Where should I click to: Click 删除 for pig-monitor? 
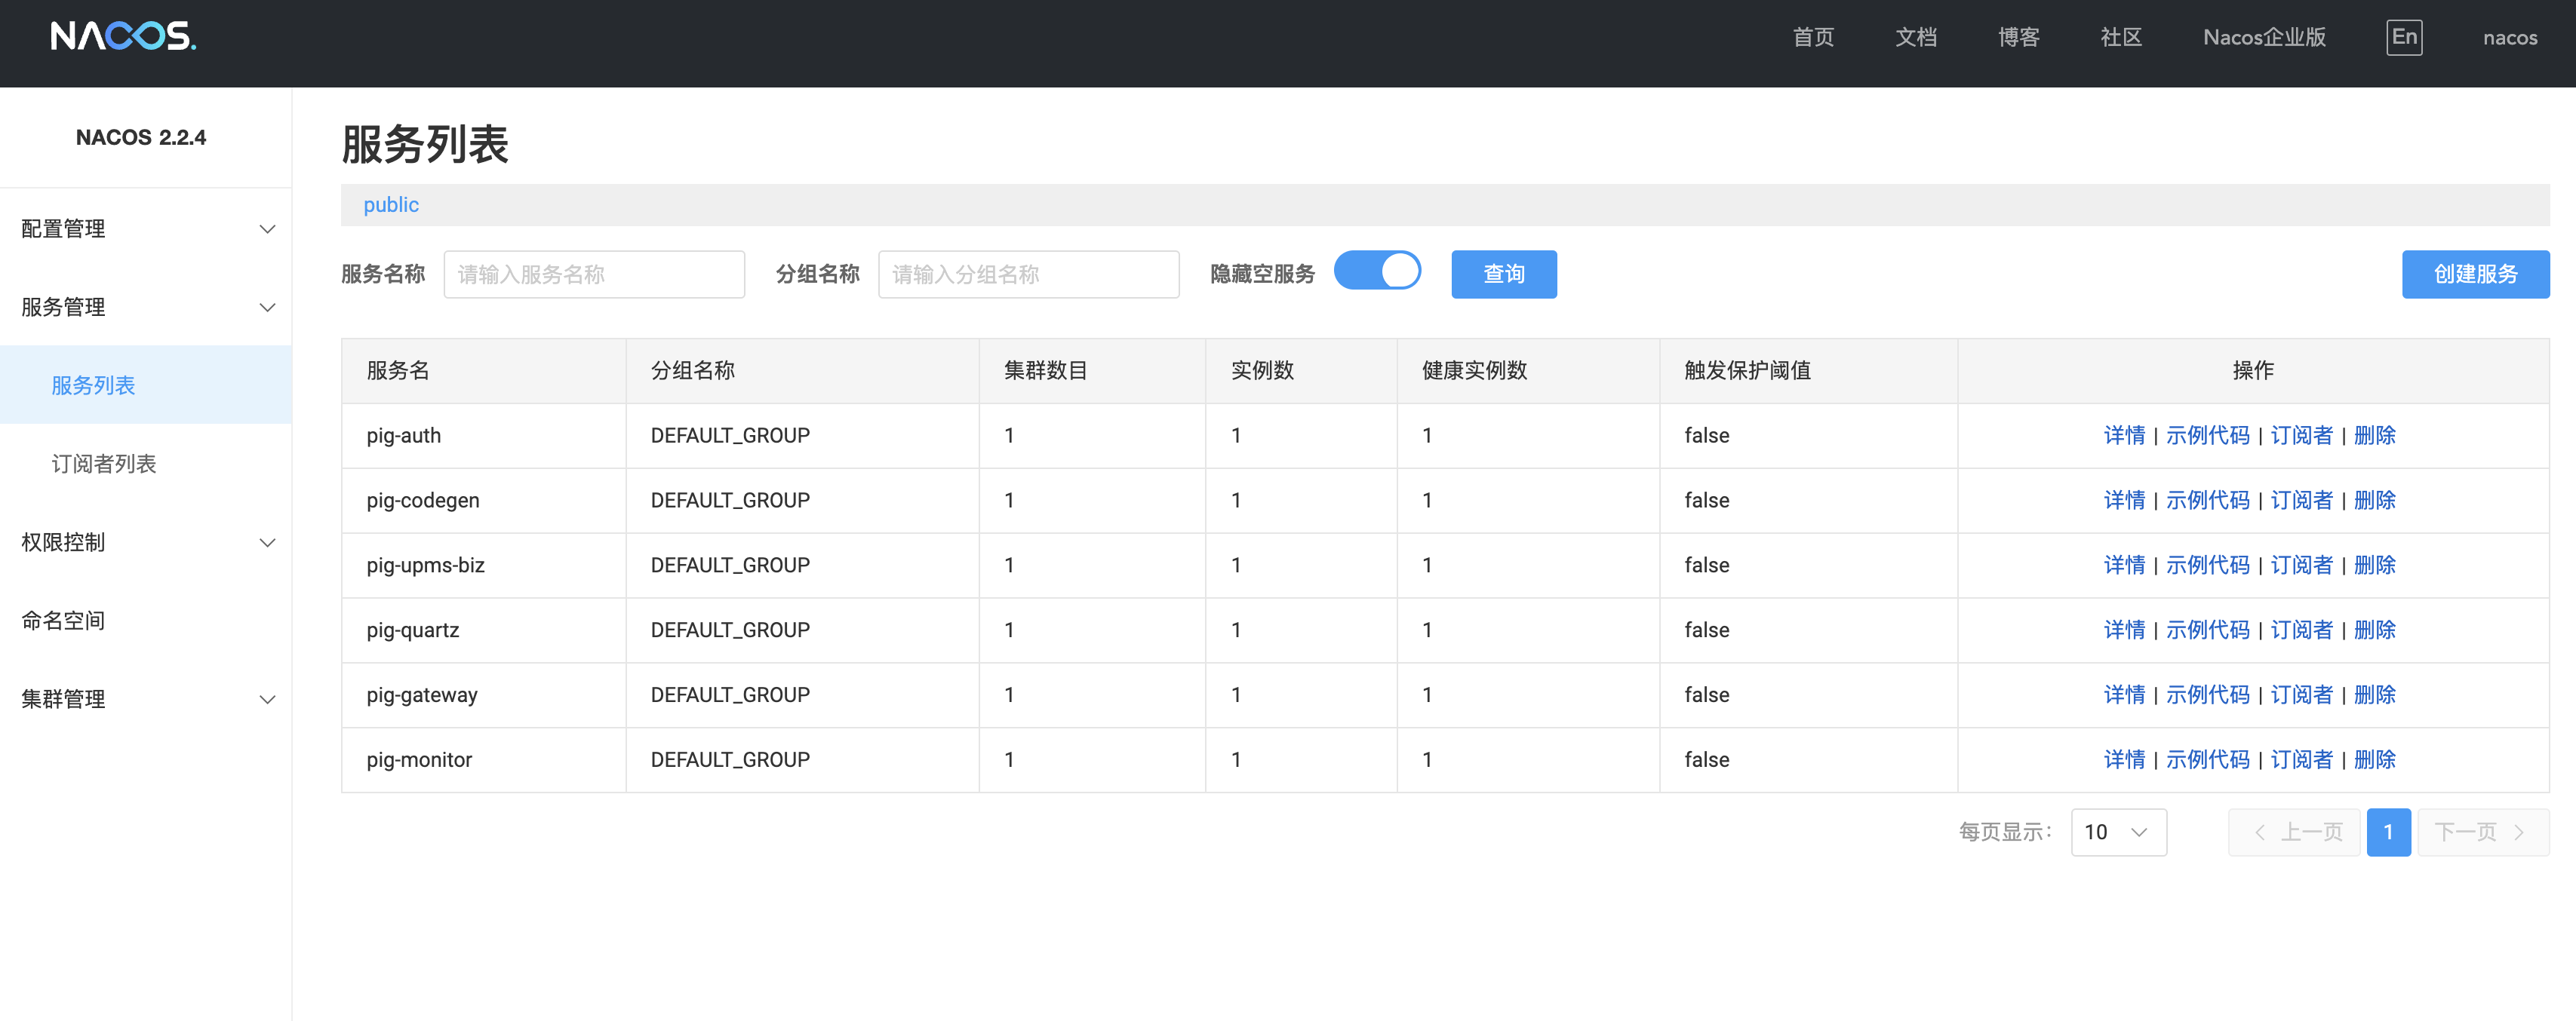coord(2374,760)
